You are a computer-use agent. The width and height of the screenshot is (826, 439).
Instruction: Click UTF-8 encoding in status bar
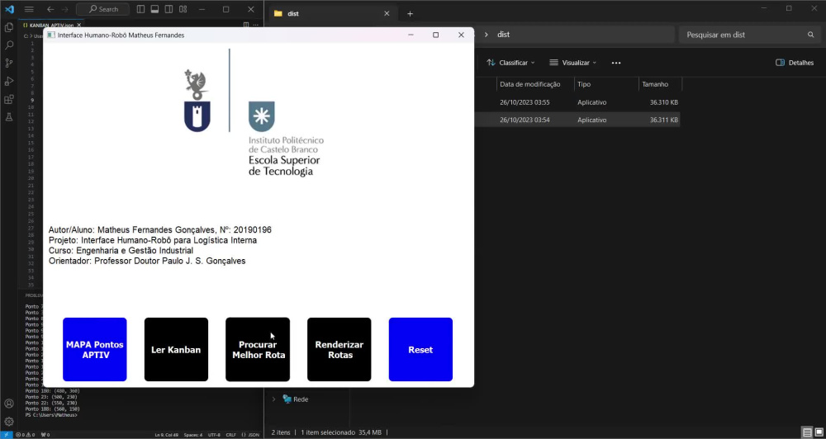(x=214, y=435)
